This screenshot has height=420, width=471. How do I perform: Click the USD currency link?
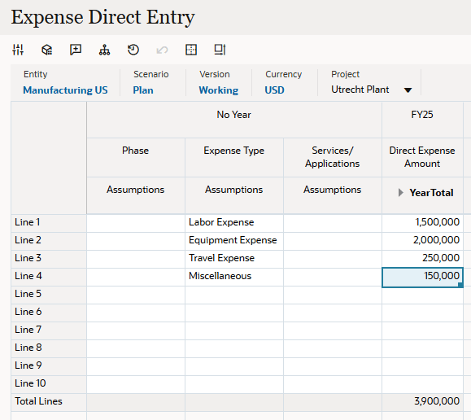click(274, 90)
